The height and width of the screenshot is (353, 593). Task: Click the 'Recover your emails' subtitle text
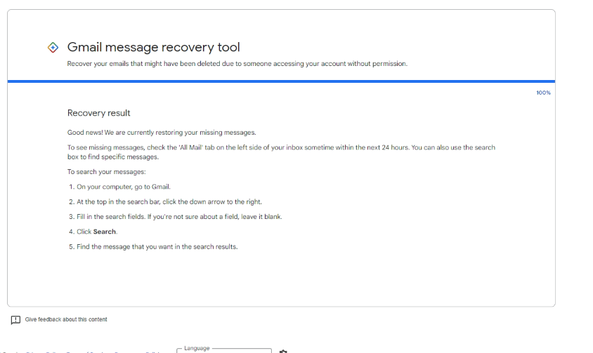[x=237, y=64]
